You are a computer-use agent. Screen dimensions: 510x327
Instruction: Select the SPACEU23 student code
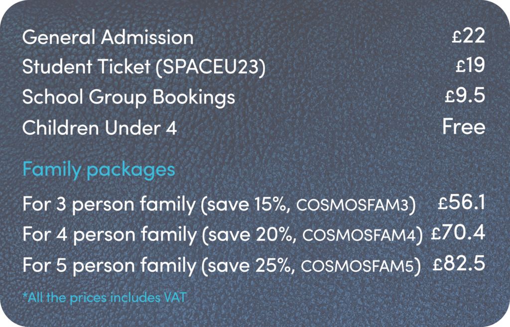pyautogui.click(x=211, y=68)
